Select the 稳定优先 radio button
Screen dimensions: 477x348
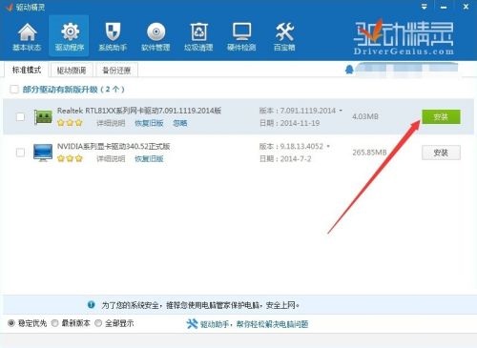point(11,323)
